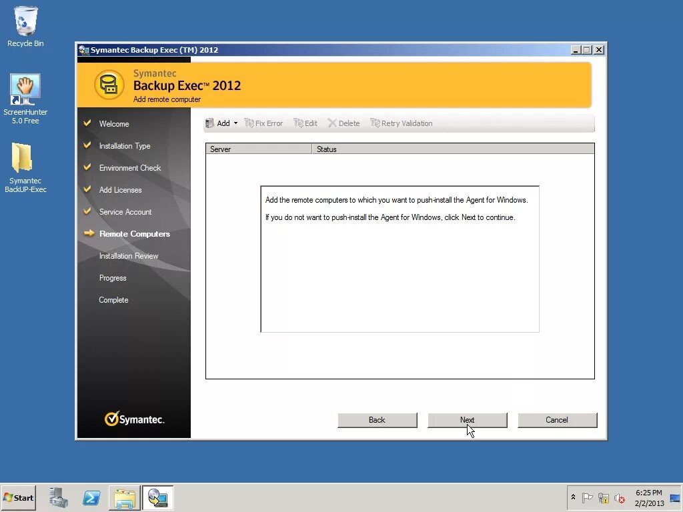The height and width of the screenshot is (512, 683).
Task: Select the Progress step
Action: point(112,278)
